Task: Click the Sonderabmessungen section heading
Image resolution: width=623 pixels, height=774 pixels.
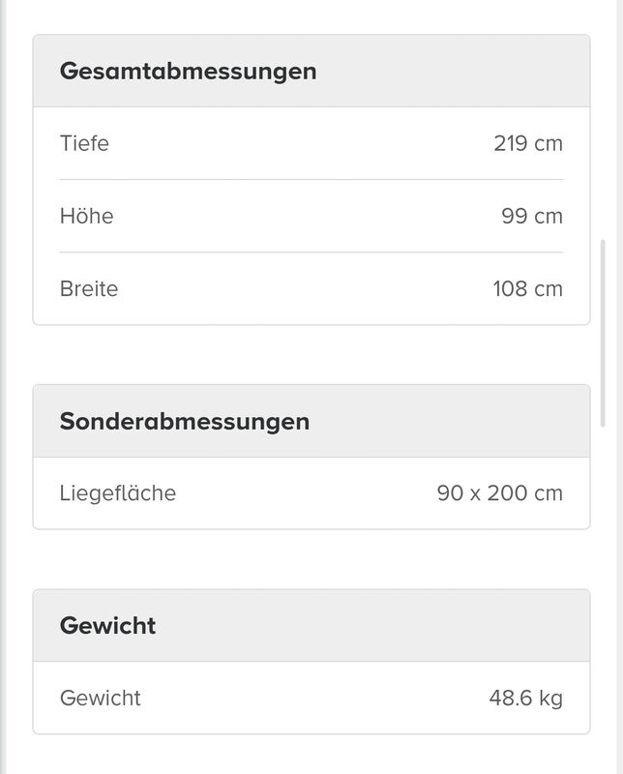Action: coord(185,422)
